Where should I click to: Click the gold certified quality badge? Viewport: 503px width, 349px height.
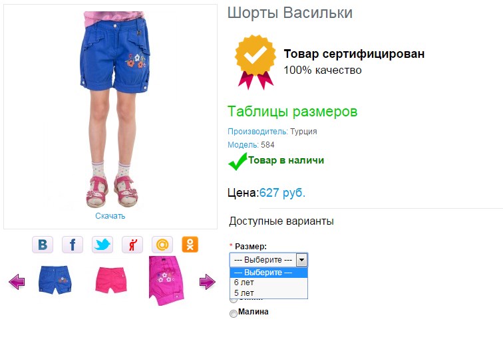(x=255, y=62)
